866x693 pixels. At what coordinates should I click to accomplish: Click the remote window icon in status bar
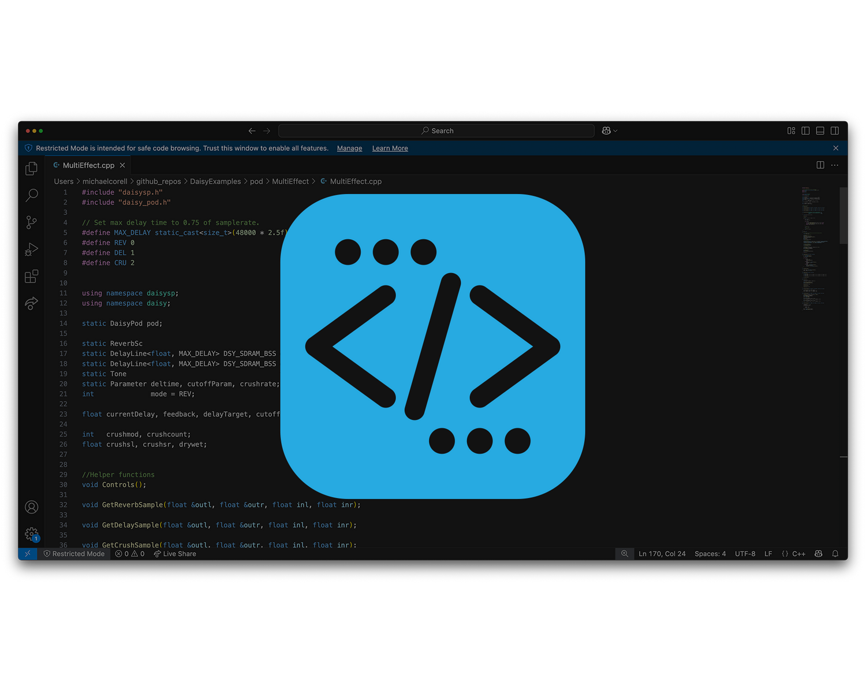point(28,554)
